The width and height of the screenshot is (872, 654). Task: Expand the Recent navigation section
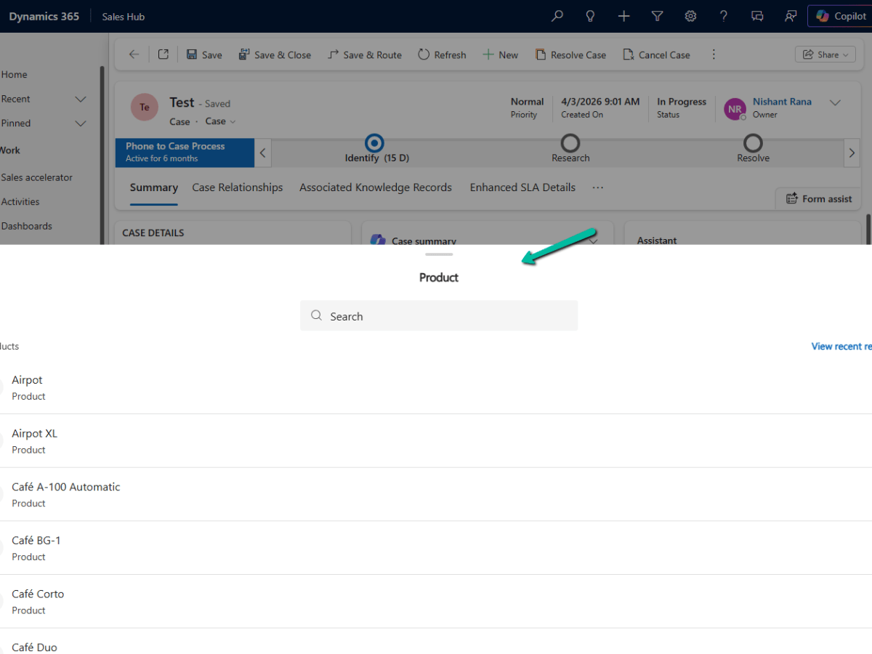click(81, 99)
